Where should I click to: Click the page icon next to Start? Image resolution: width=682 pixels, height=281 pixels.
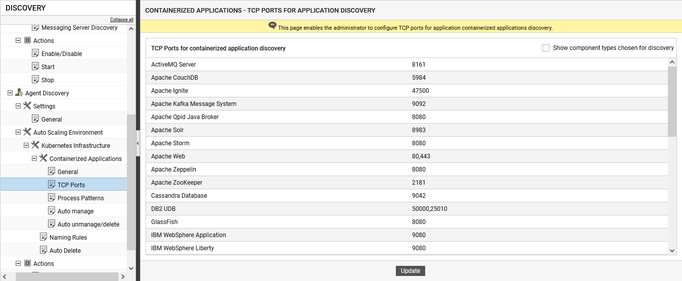point(35,67)
